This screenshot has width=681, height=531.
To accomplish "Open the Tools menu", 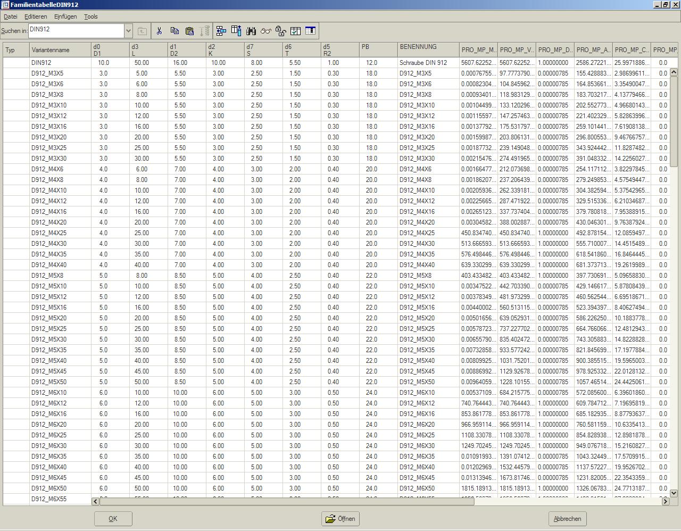I will point(91,16).
